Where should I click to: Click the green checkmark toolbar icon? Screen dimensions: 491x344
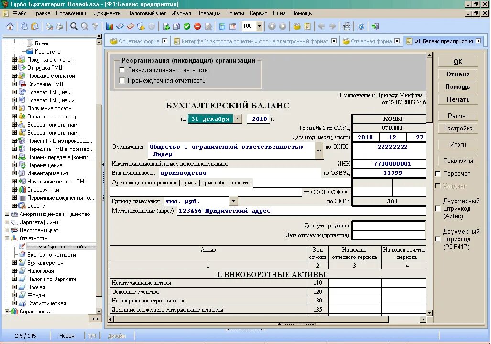187,26
